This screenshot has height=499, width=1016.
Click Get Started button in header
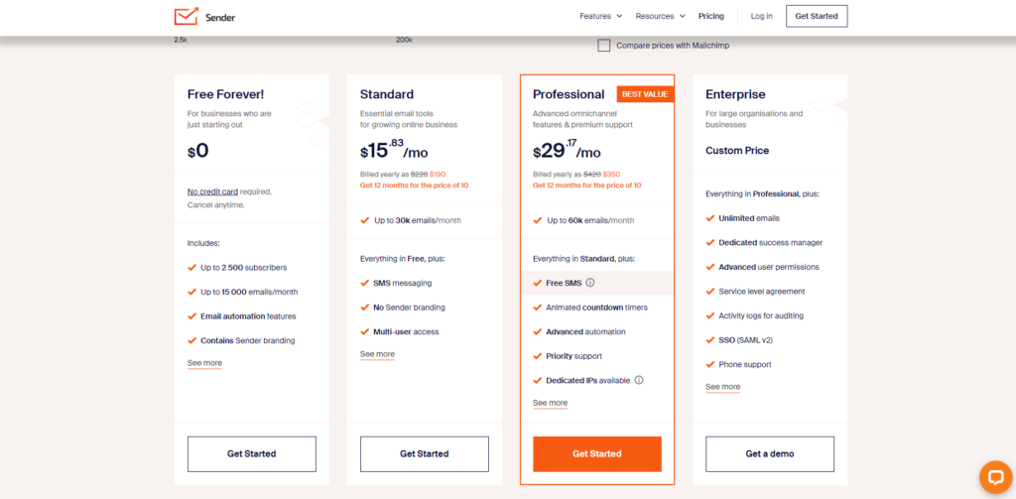pyautogui.click(x=817, y=16)
